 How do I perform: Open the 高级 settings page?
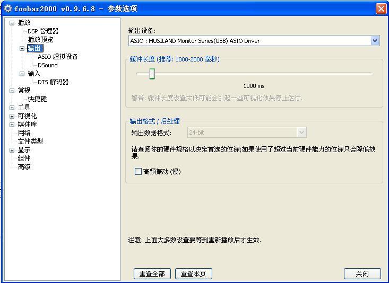[24, 167]
